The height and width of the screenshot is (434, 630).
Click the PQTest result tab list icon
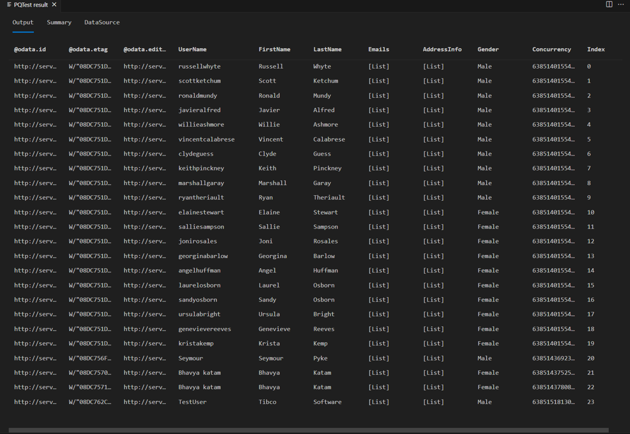(x=9, y=5)
